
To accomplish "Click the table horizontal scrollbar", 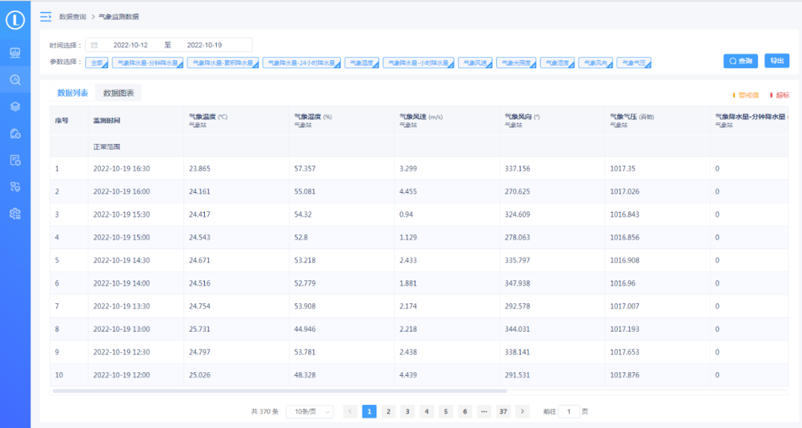I will tap(280, 391).
